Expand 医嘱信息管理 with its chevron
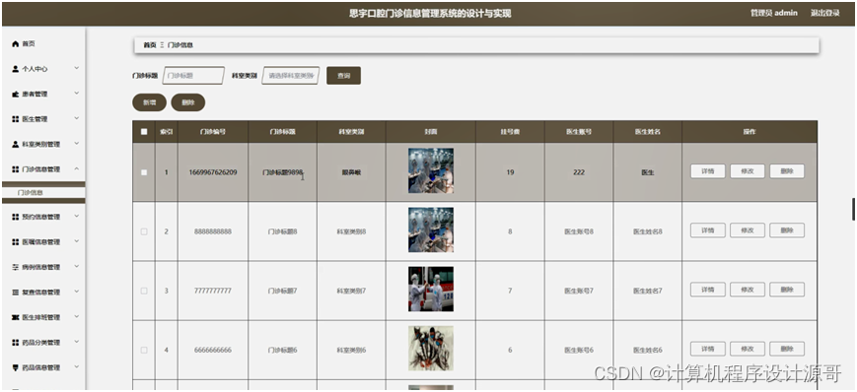The height and width of the screenshot is (392, 857). coord(77,241)
